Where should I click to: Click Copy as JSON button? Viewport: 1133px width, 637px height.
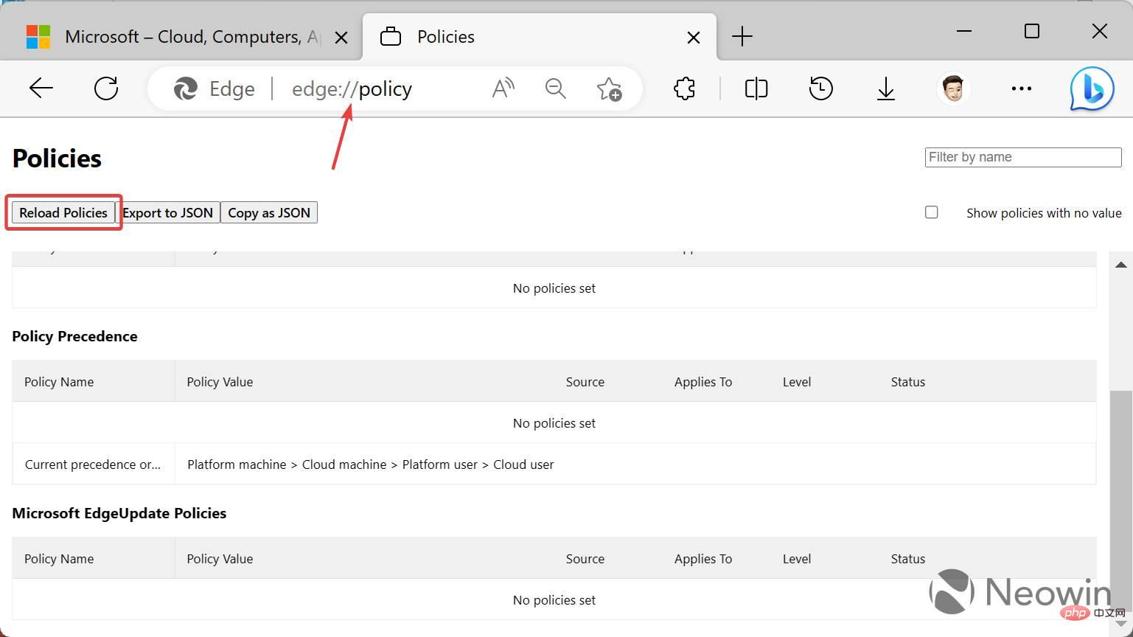(x=269, y=212)
